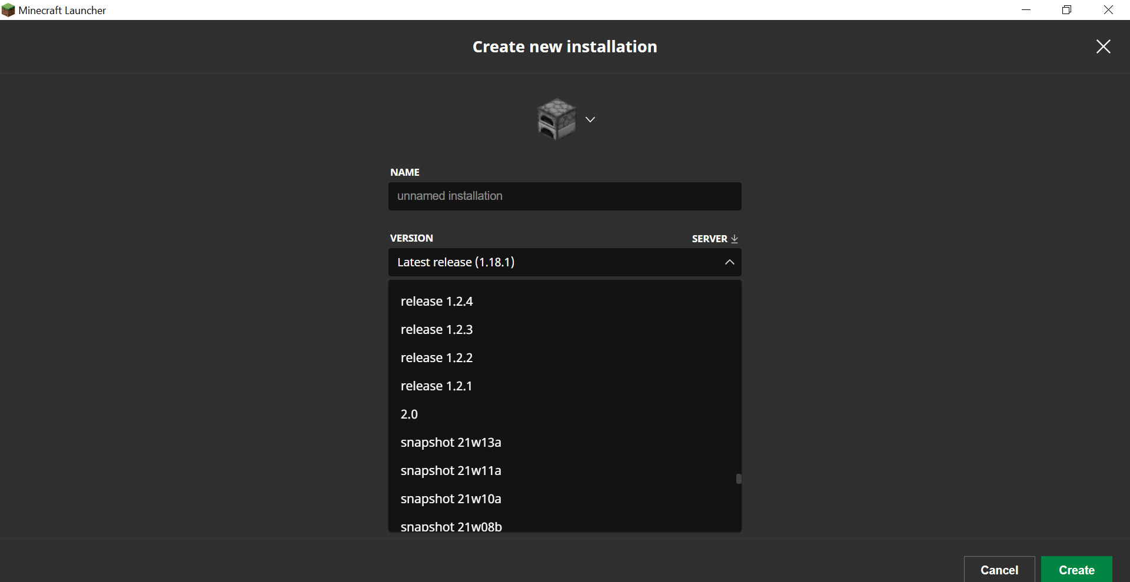The width and height of the screenshot is (1130, 582).
Task: Click the version dropdown up chevron
Action: tap(729, 262)
